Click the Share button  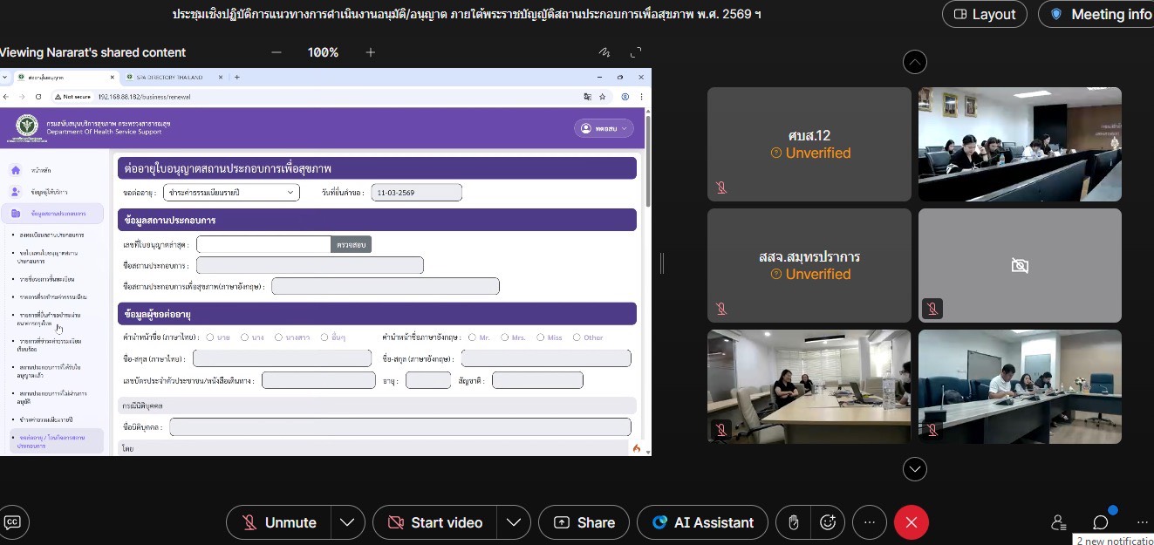point(584,522)
